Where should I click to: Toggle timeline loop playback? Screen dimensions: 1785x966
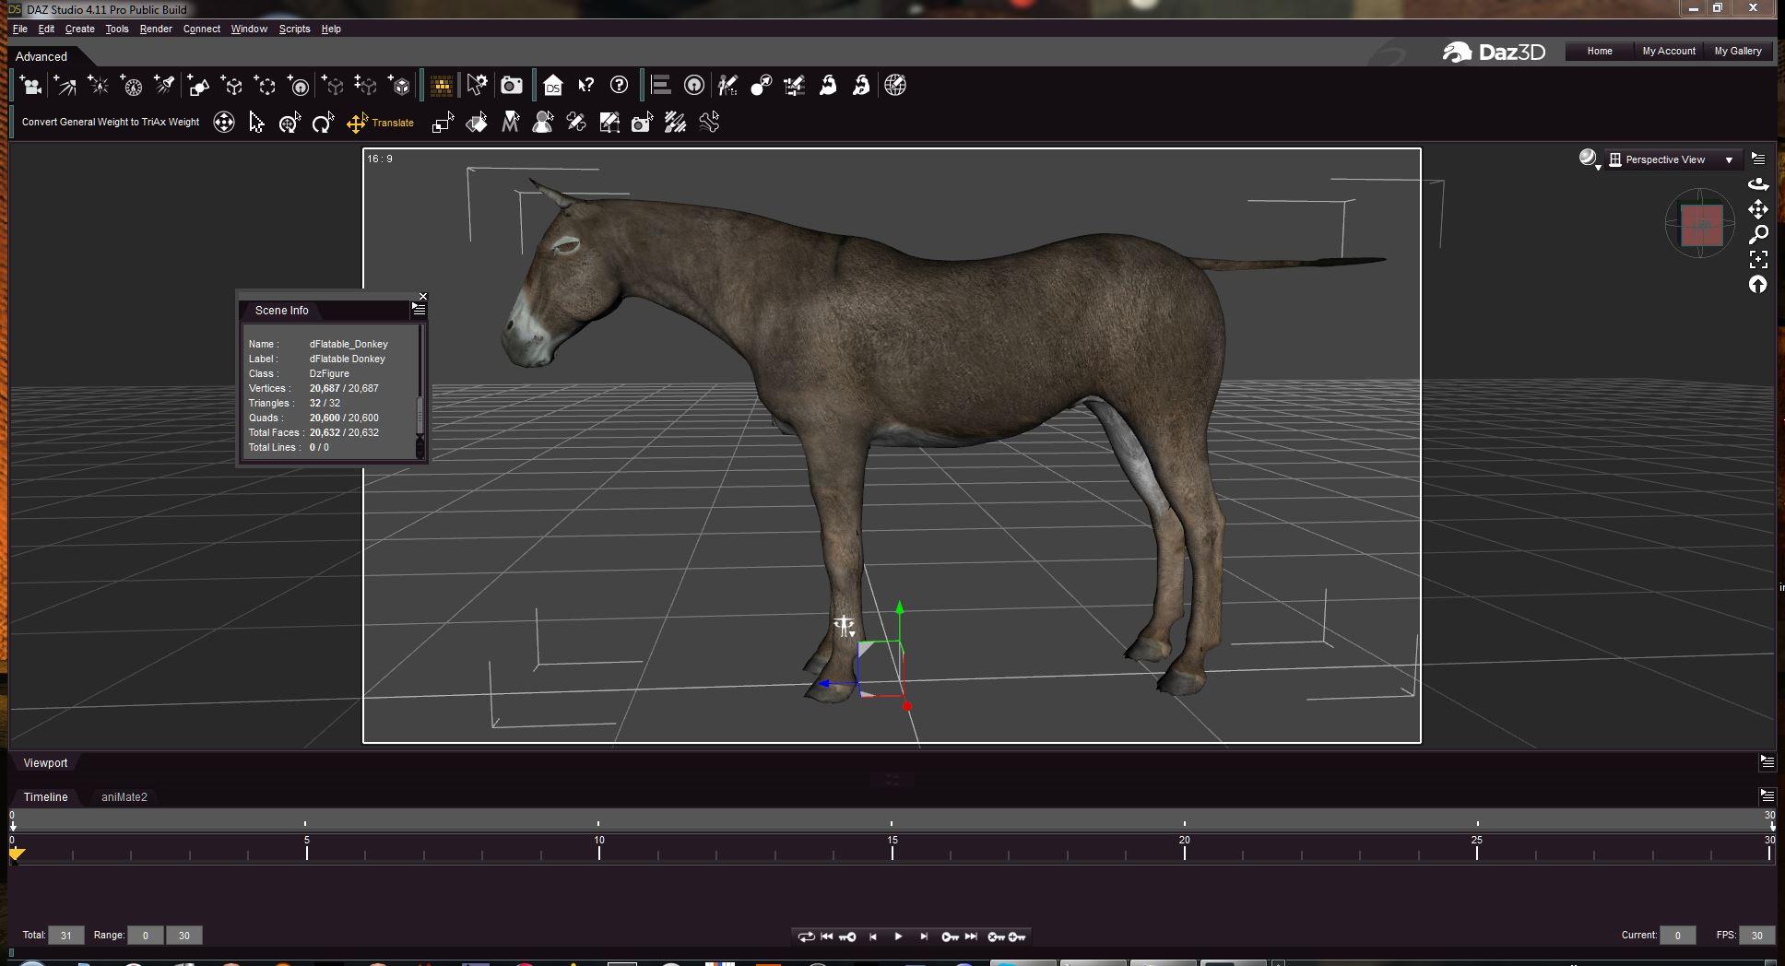pyautogui.click(x=806, y=937)
